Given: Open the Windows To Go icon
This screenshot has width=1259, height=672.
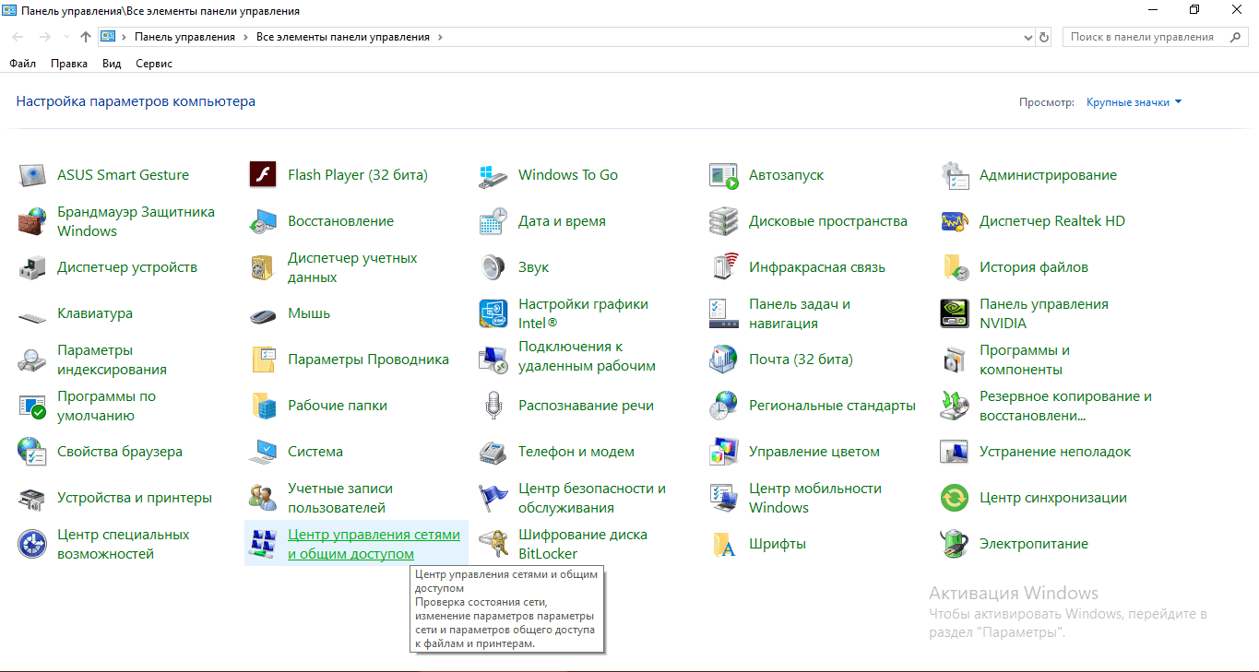Looking at the screenshot, I should pos(494,175).
